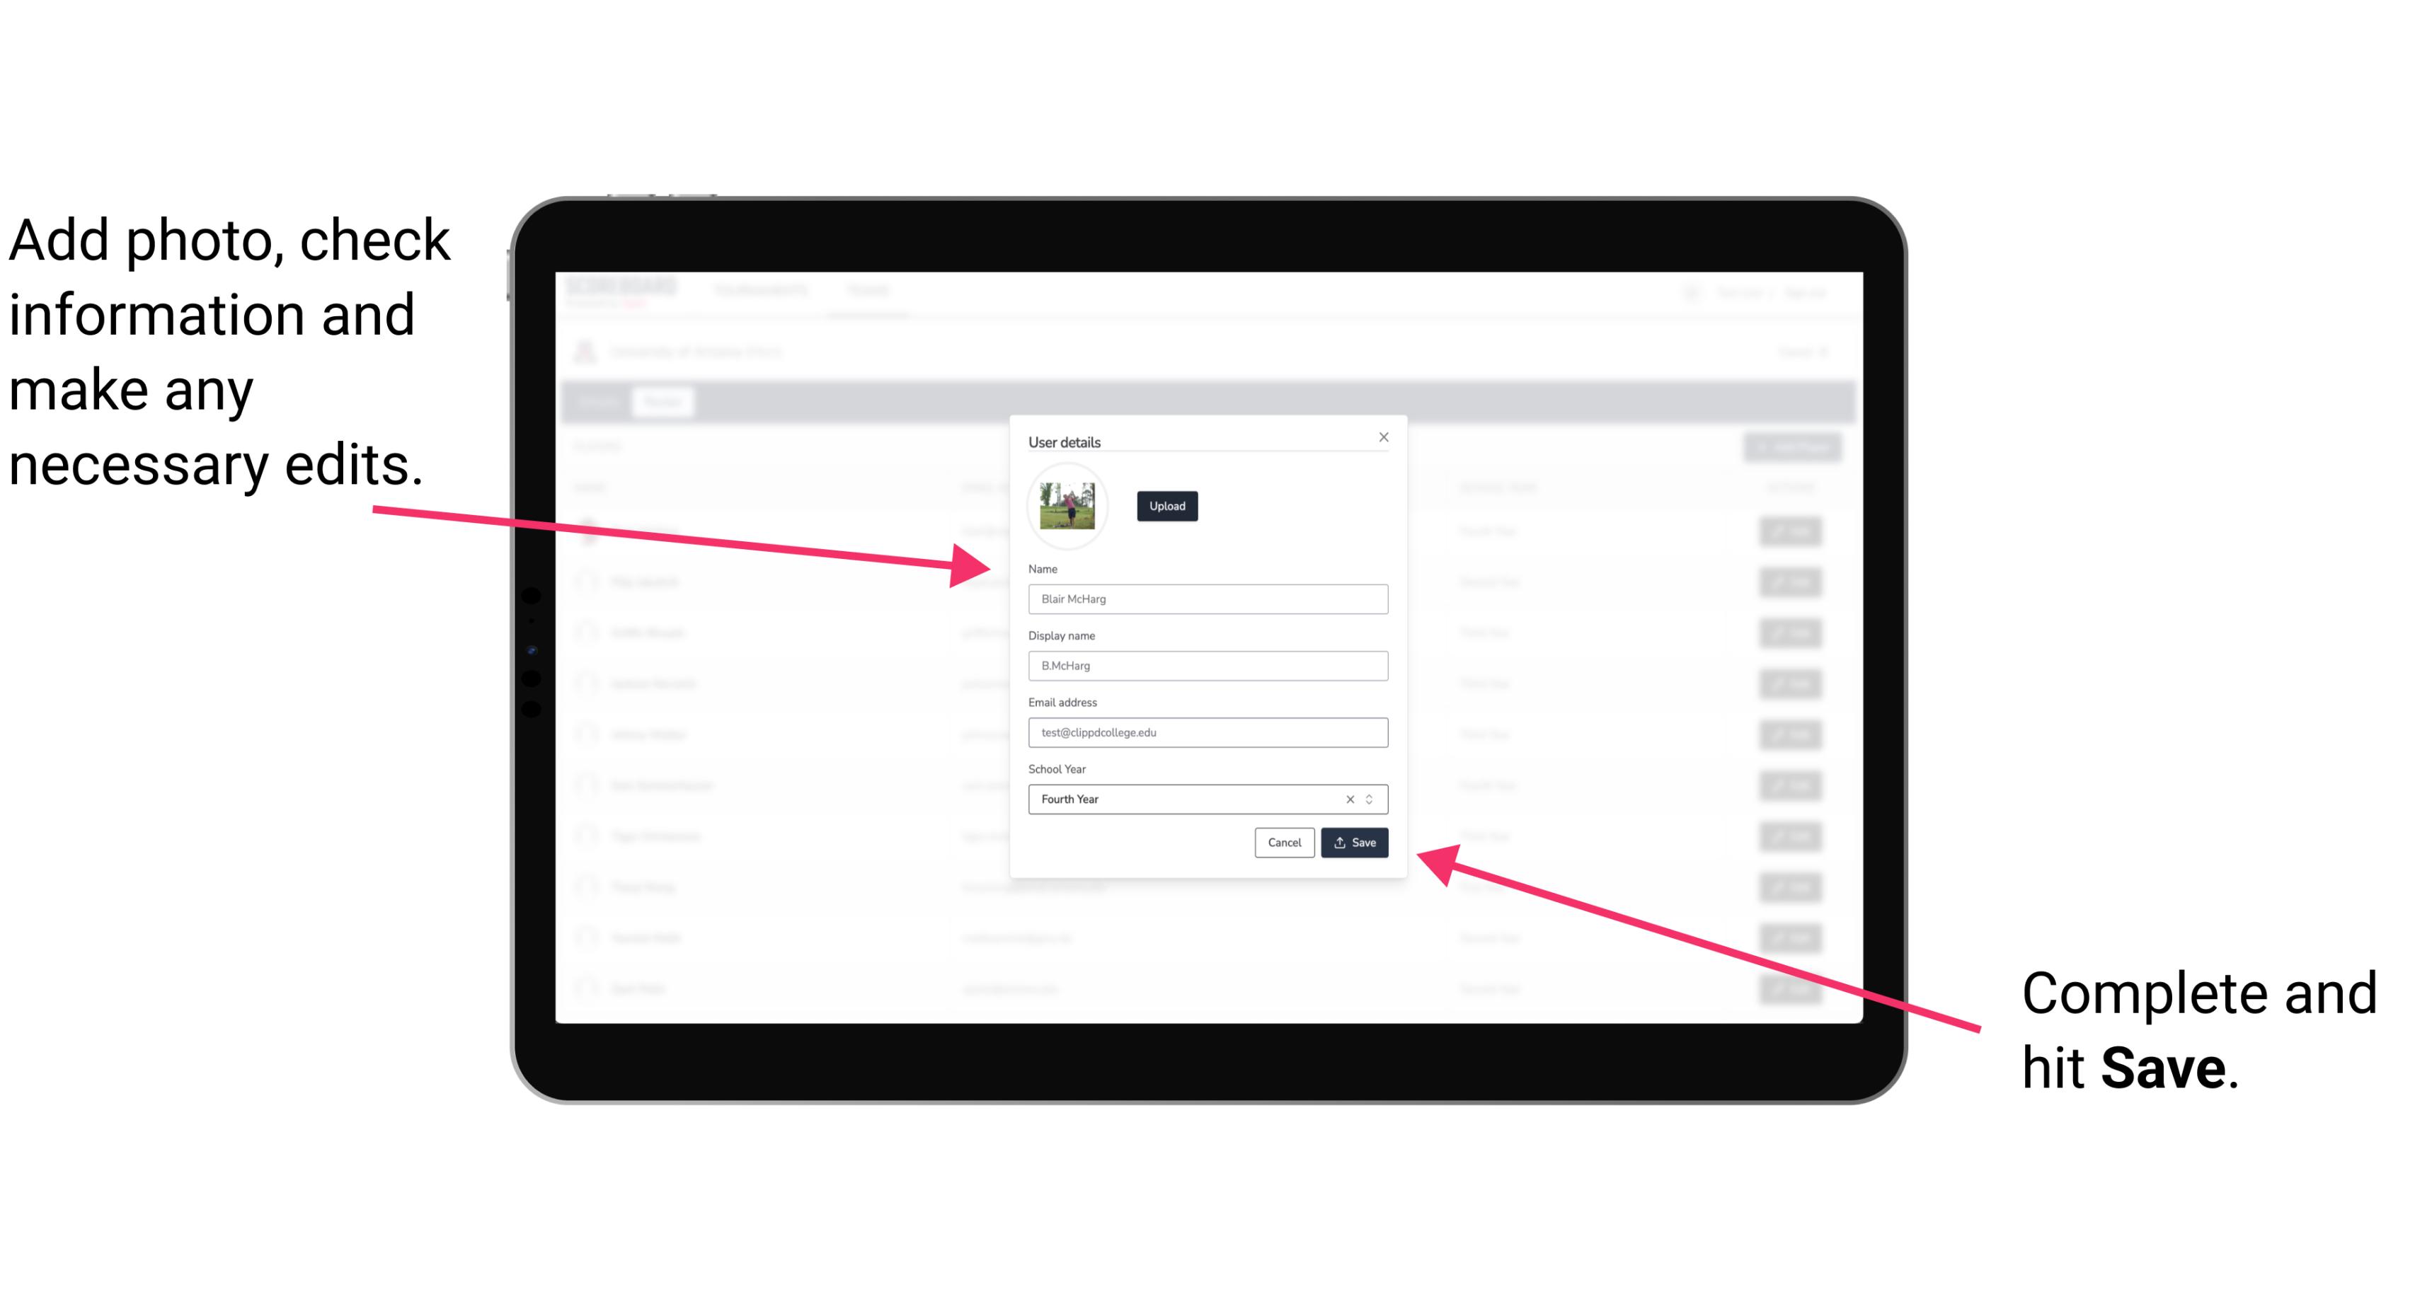Click the Save button with upload icon
This screenshot has width=2415, height=1299.
click(1354, 840)
